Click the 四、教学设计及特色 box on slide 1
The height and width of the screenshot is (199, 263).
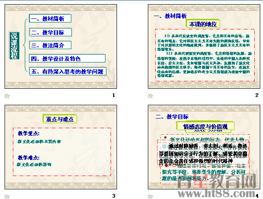(67, 58)
